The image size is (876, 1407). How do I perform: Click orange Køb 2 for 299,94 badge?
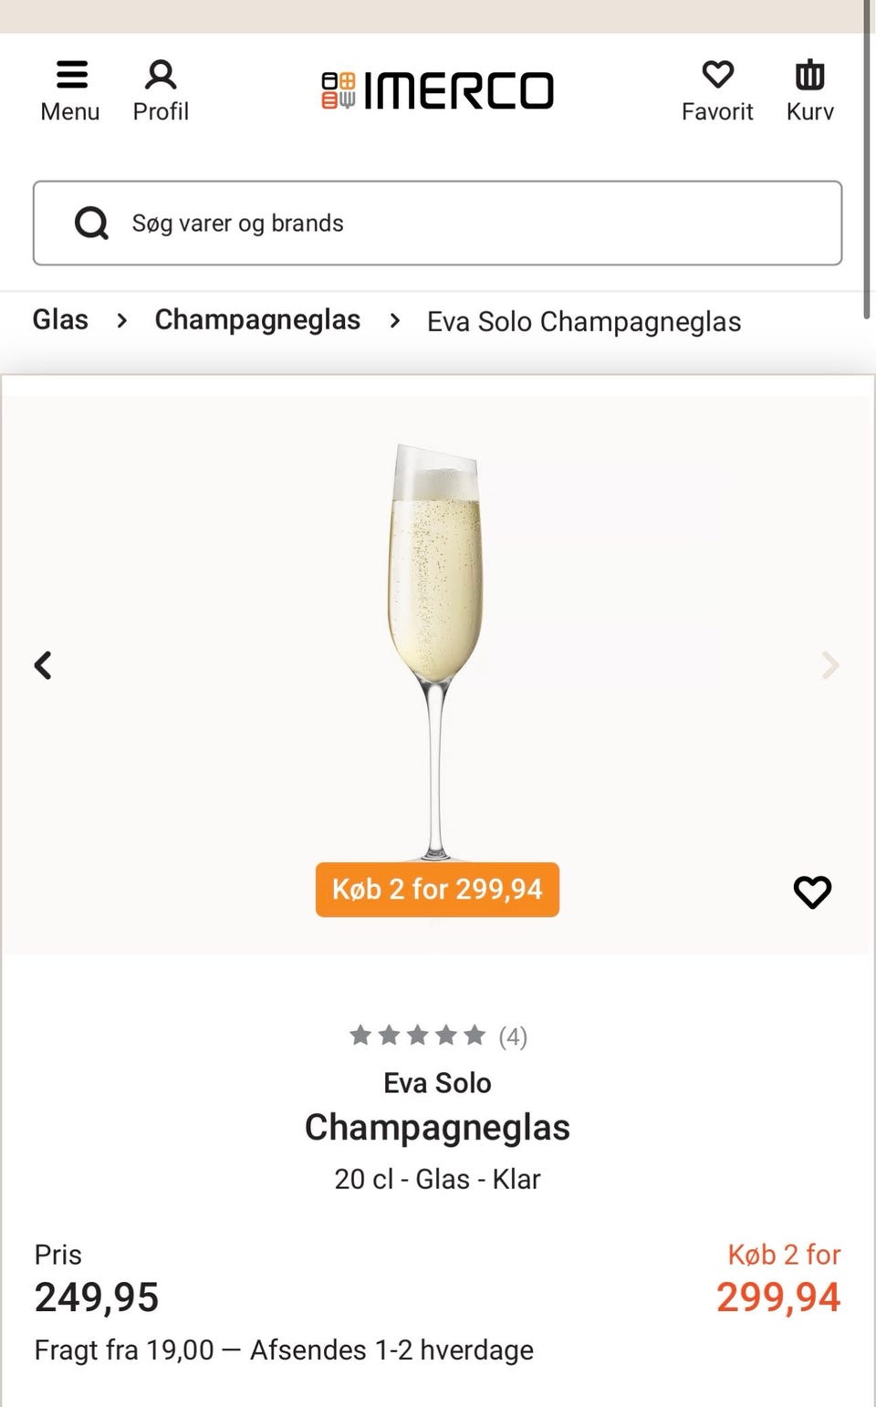437,890
